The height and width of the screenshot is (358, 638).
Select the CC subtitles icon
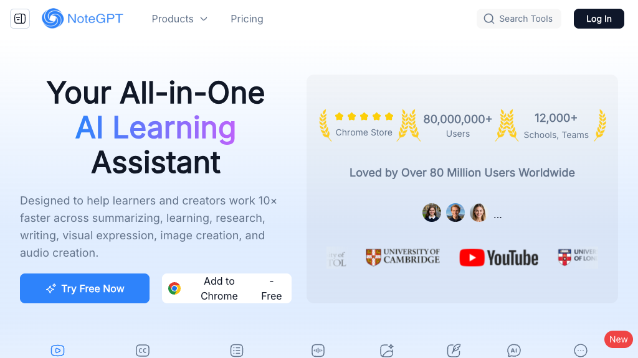point(143,351)
